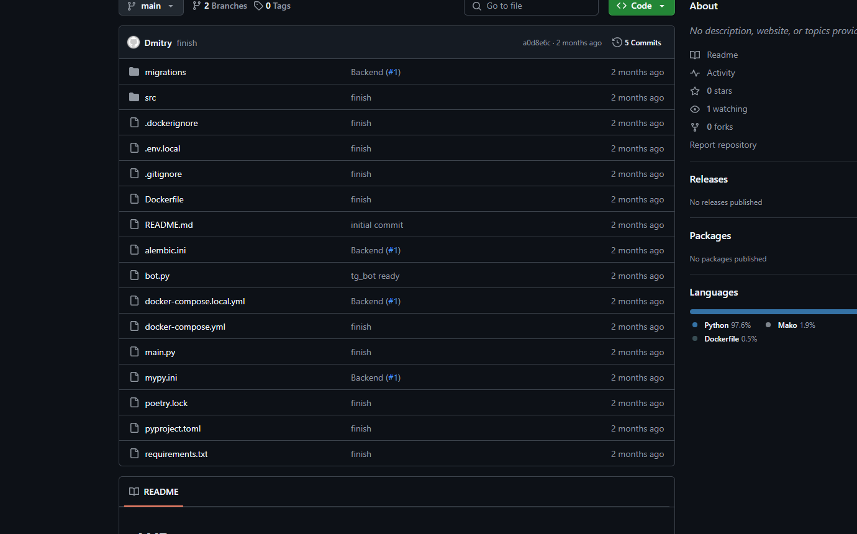Open the 'initial commit' message for README.md
The height and width of the screenshot is (534, 857).
pos(377,225)
